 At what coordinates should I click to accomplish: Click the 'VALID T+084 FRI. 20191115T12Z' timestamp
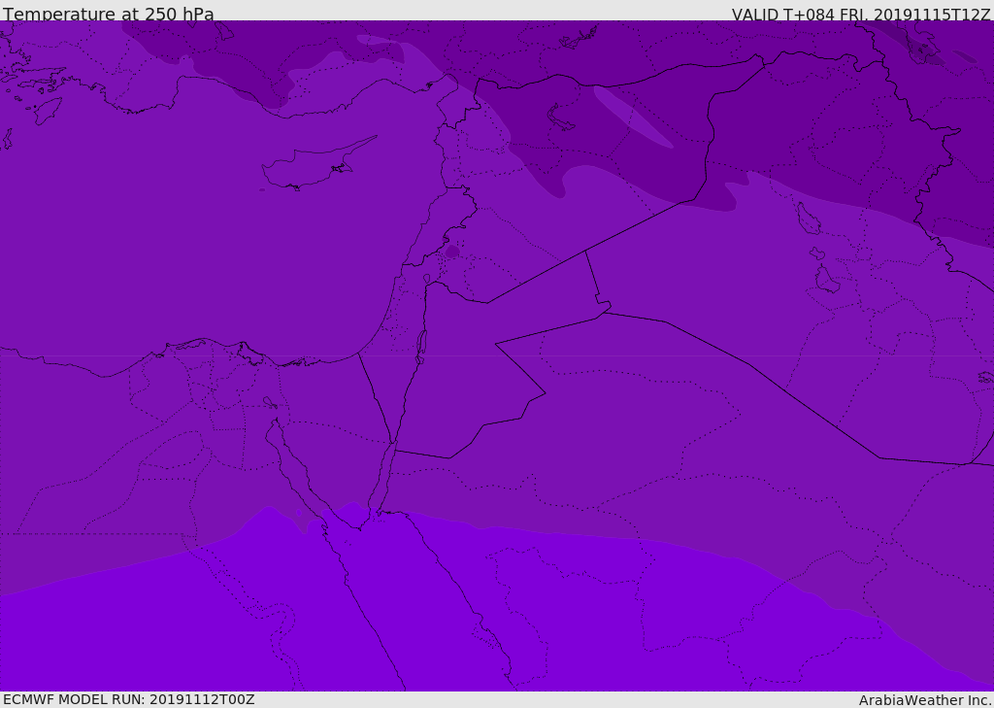[x=860, y=14]
